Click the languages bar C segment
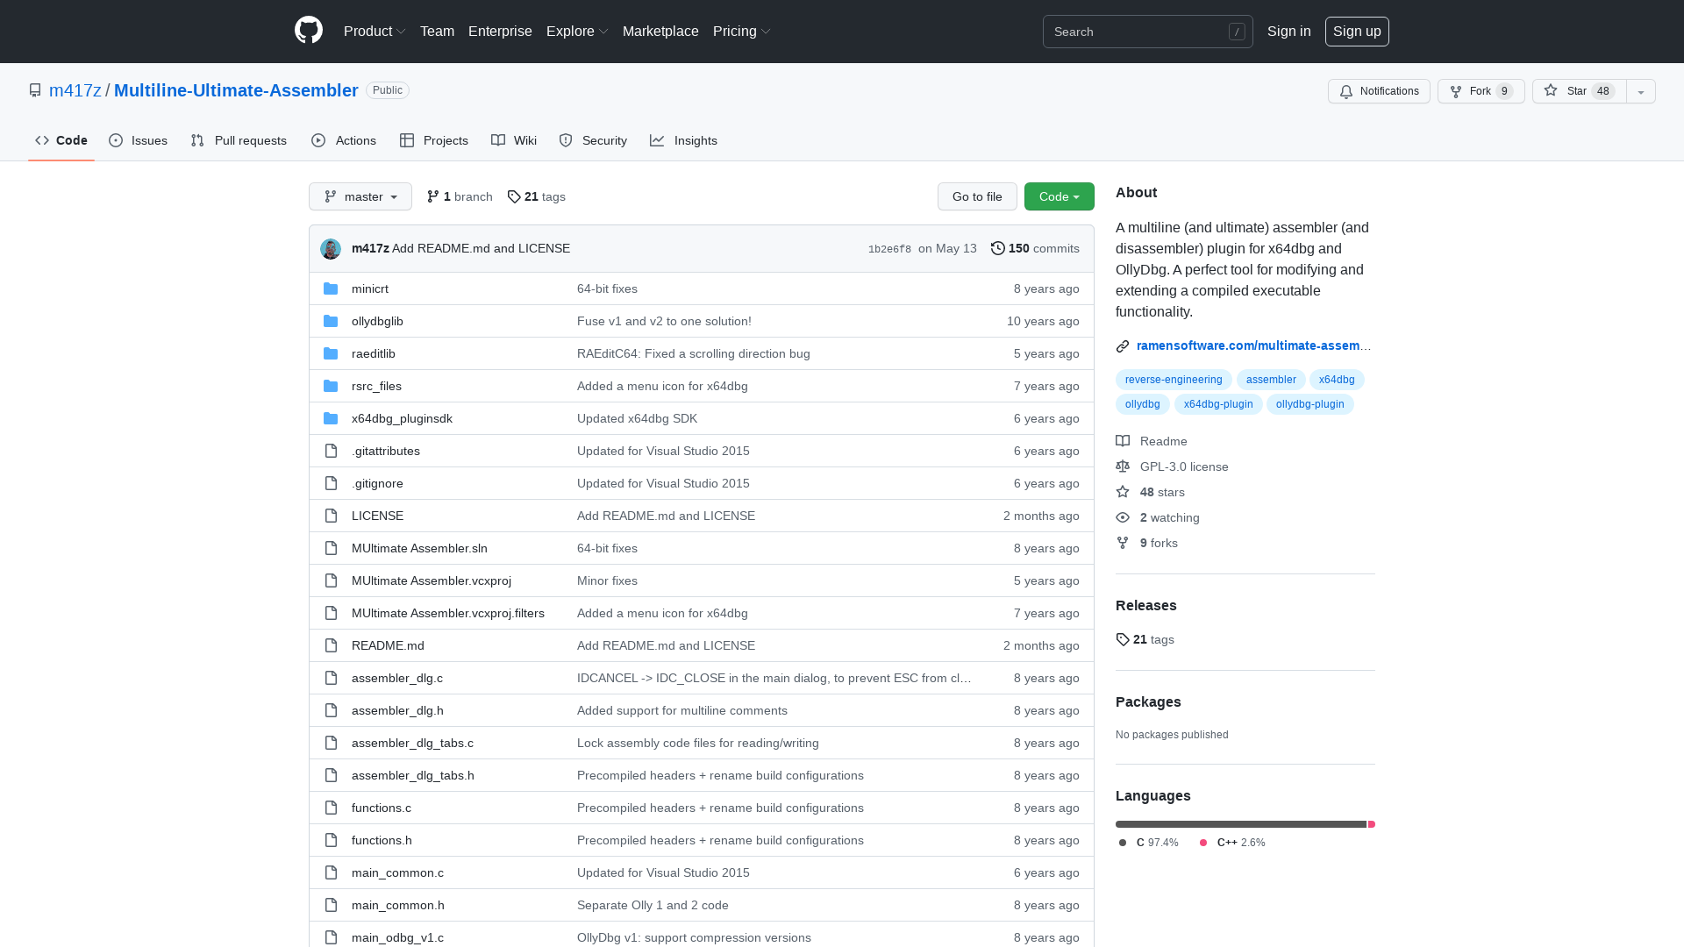Image resolution: width=1684 pixels, height=947 pixels. (1241, 824)
